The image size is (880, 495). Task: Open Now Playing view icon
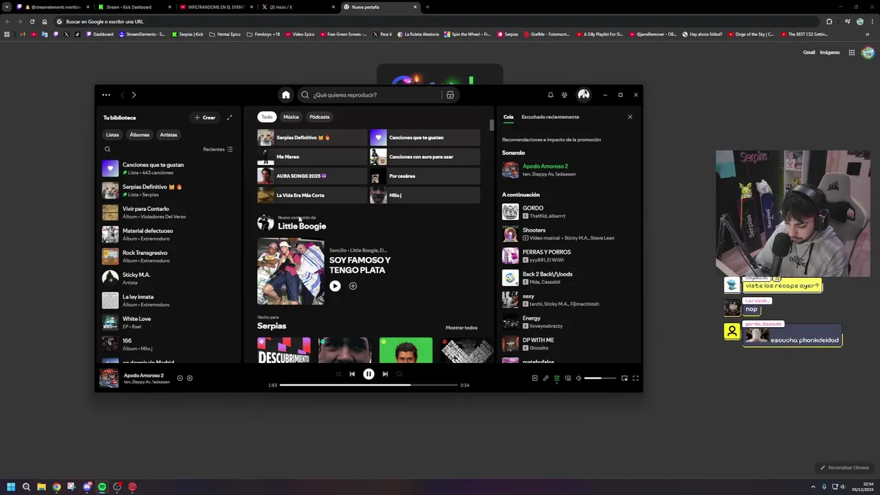(535, 378)
